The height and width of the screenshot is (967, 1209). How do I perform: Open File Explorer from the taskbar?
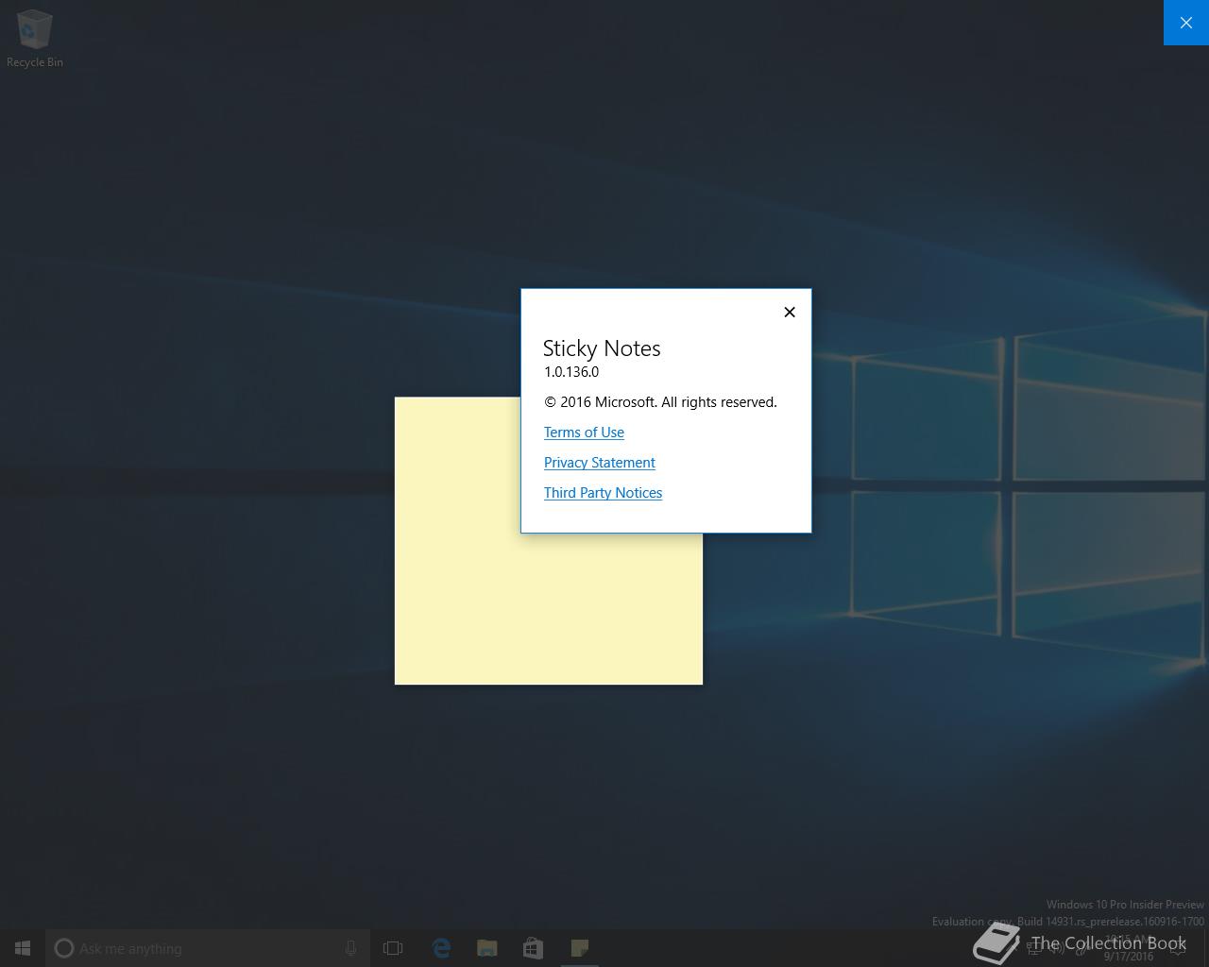click(x=487, y=948)
